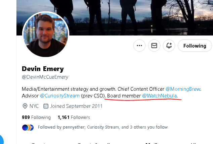Click the @DevinMcCueEmery handle text
The image size is (213, 144).
point(45,77)
